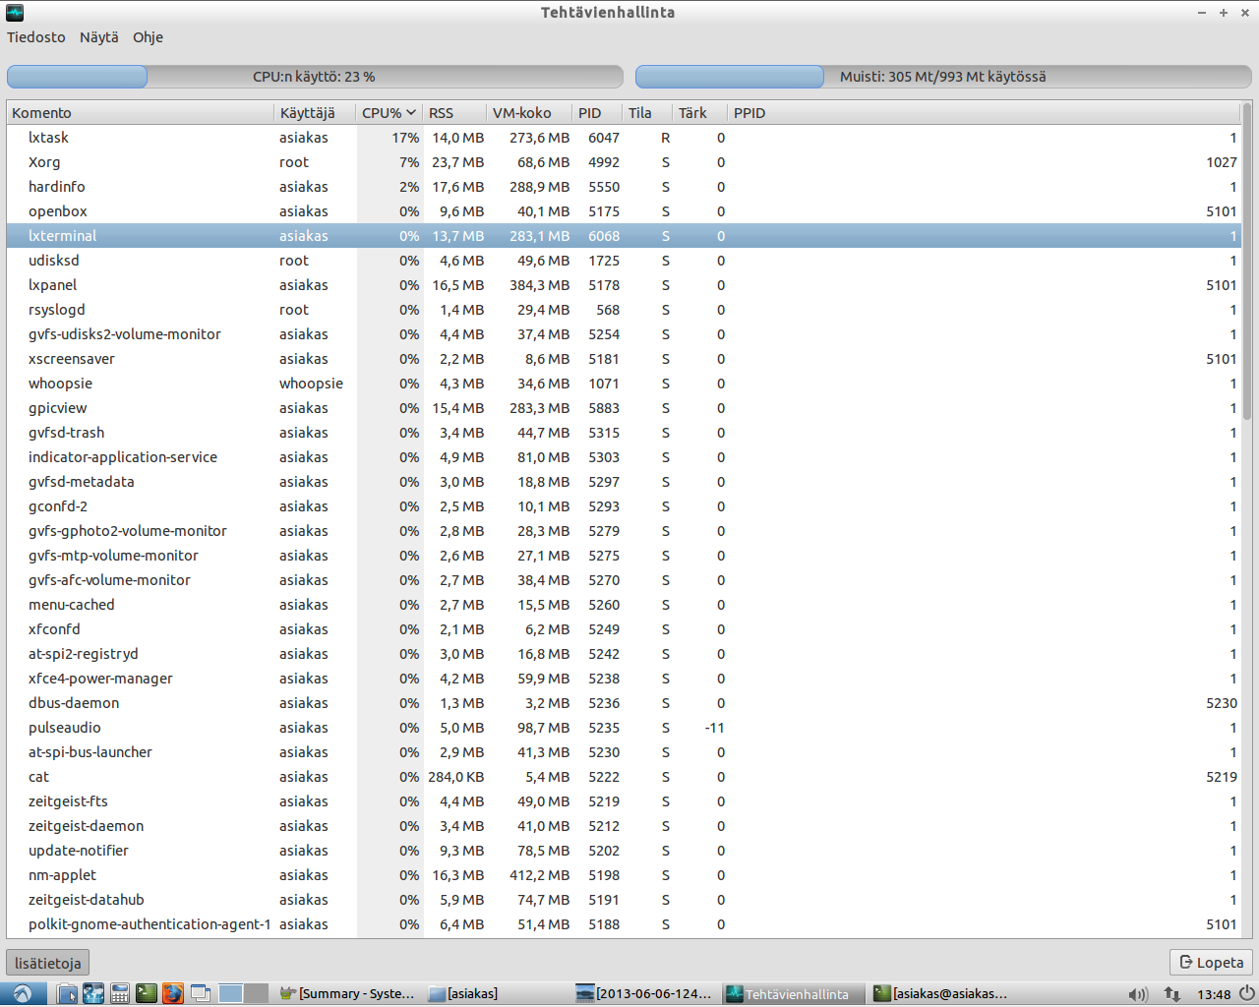
Task: Select the whoopsie process row
Action: pyautogui.click(x=624, y=384)
